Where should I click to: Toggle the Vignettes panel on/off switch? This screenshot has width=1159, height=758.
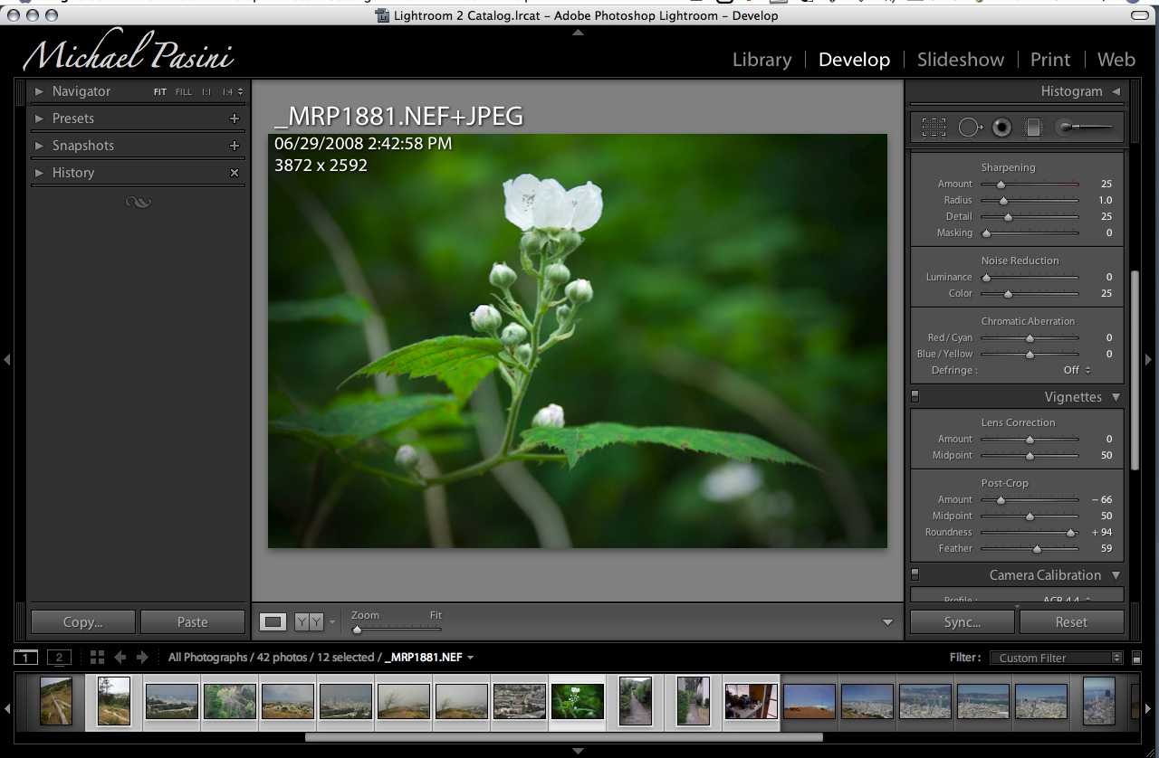(x=915, y=396)
